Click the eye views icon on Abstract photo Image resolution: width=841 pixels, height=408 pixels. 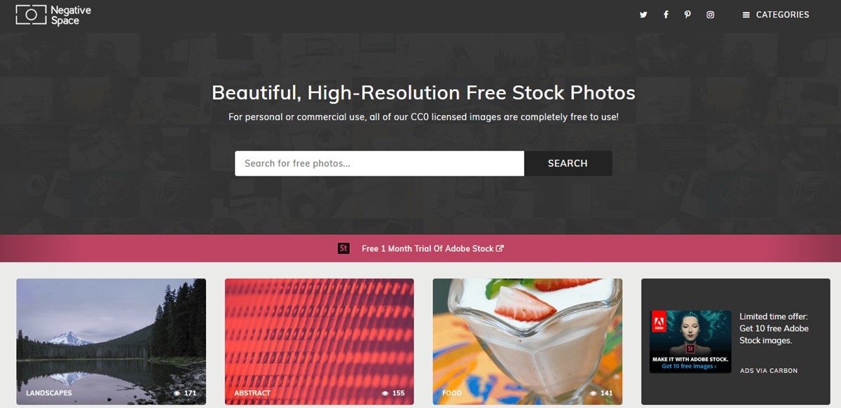[x=385, y=393]
